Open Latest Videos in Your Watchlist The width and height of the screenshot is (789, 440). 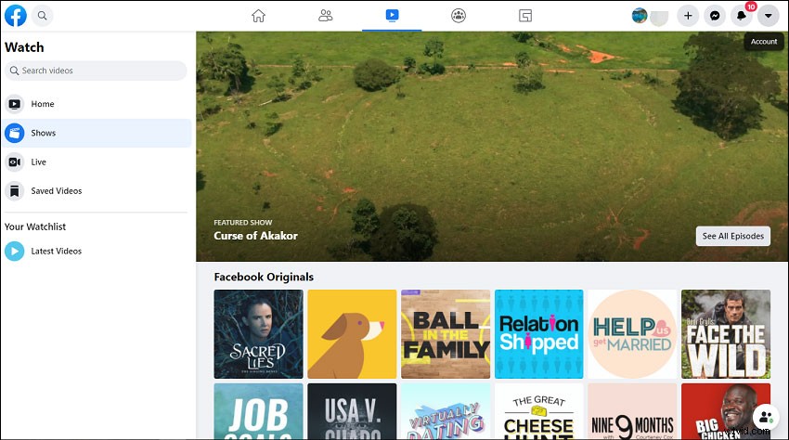[x=97, y=252]
